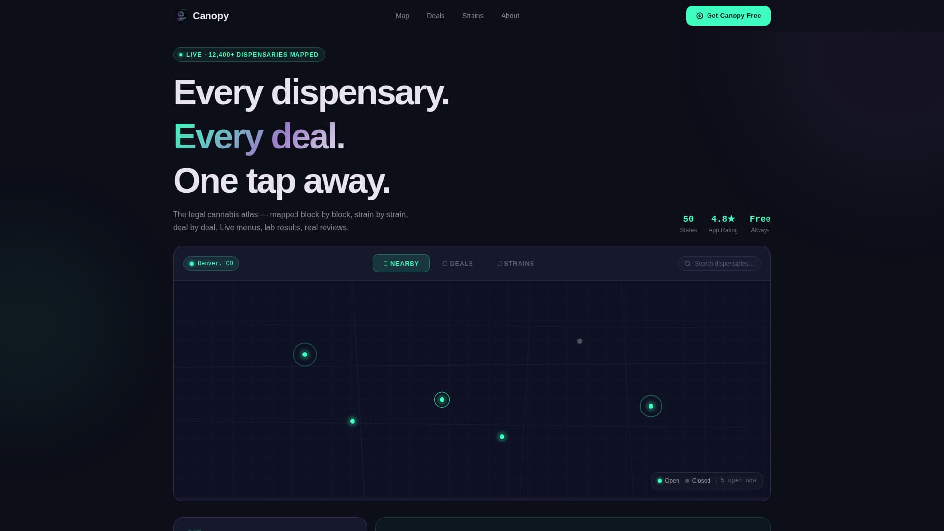Viewport: 944px width, 531px height.
Task: Click the Get Canopy Free button
Action: coord(728,16)
